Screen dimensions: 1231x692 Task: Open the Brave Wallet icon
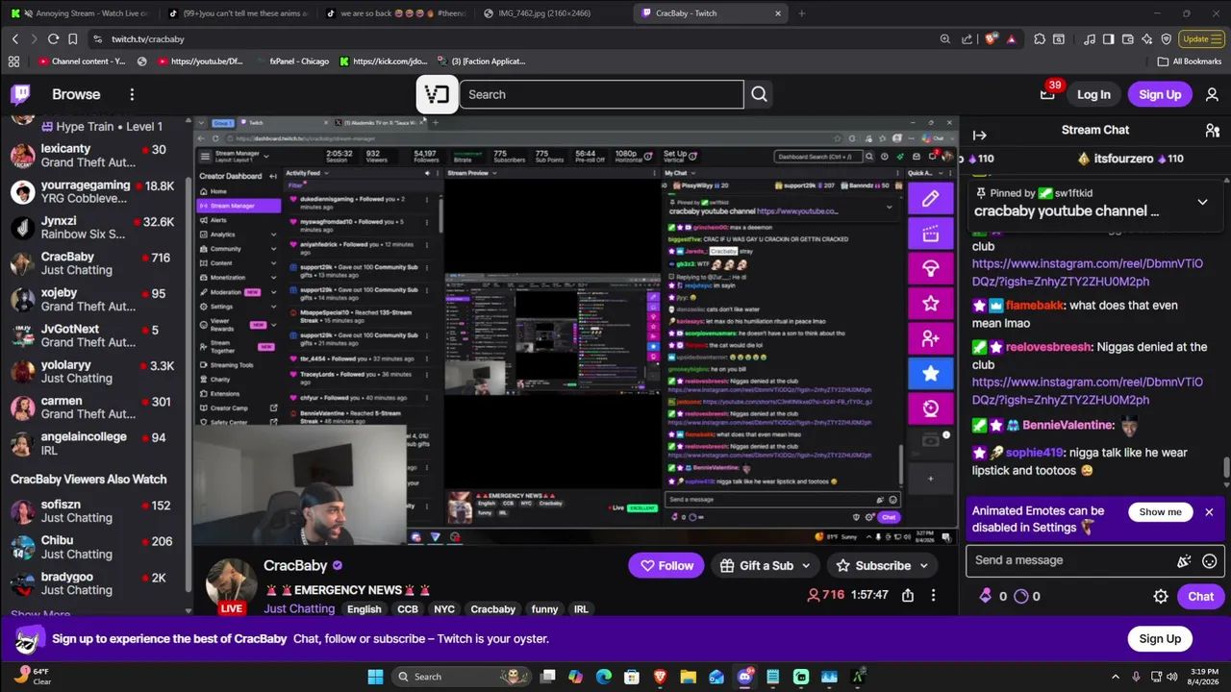click(1127, 39)
